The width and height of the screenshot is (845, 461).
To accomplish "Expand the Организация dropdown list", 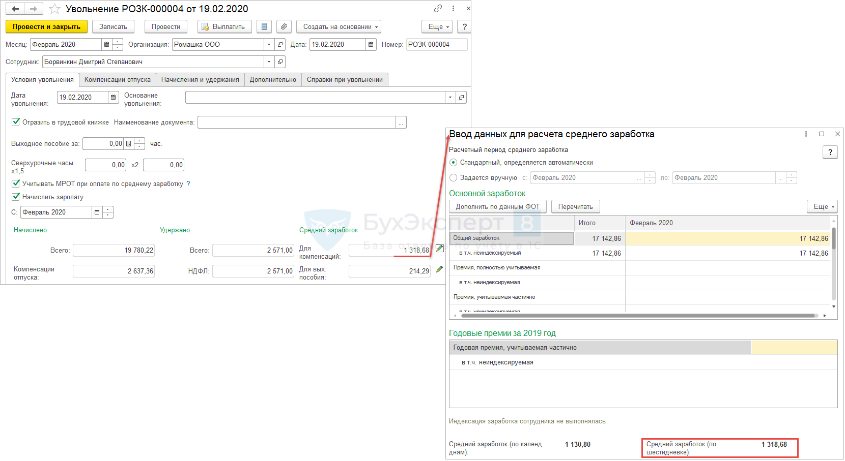I will [269, 45].
